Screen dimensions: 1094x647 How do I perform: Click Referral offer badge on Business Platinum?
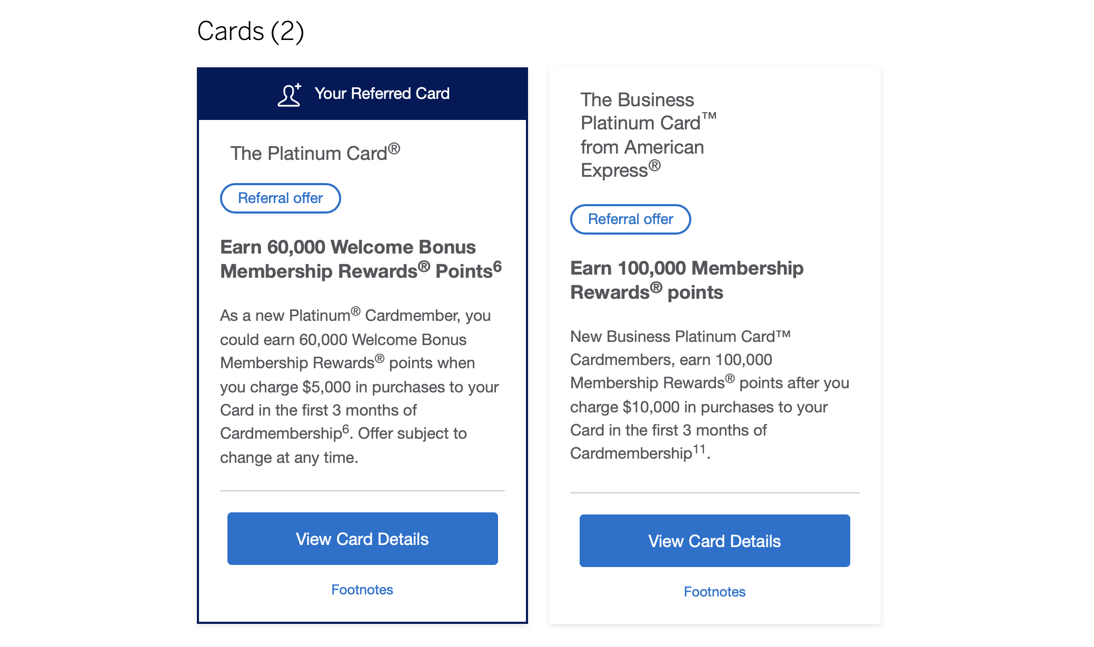point(630,219)
